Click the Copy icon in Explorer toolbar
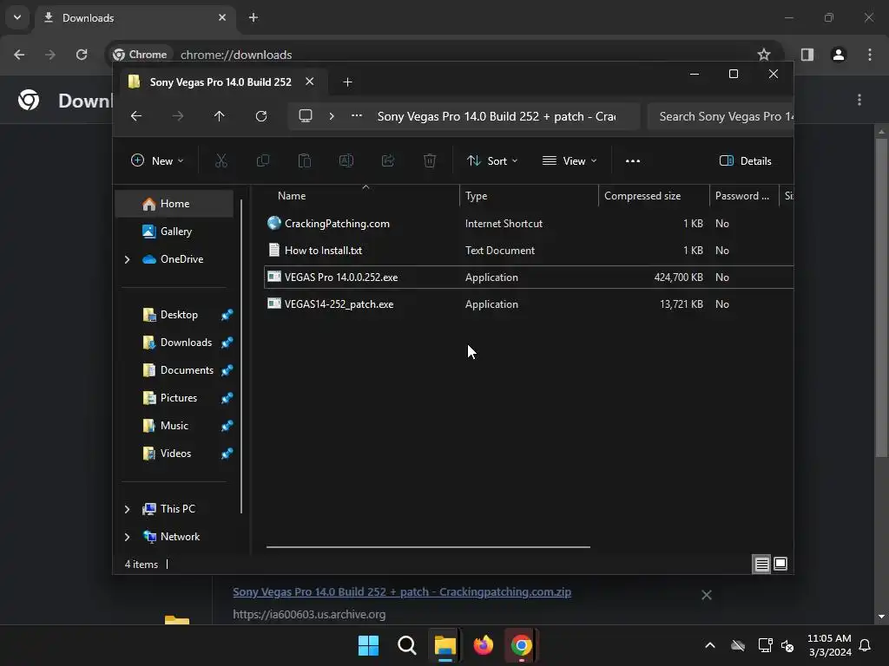 (x=262, y=160)
